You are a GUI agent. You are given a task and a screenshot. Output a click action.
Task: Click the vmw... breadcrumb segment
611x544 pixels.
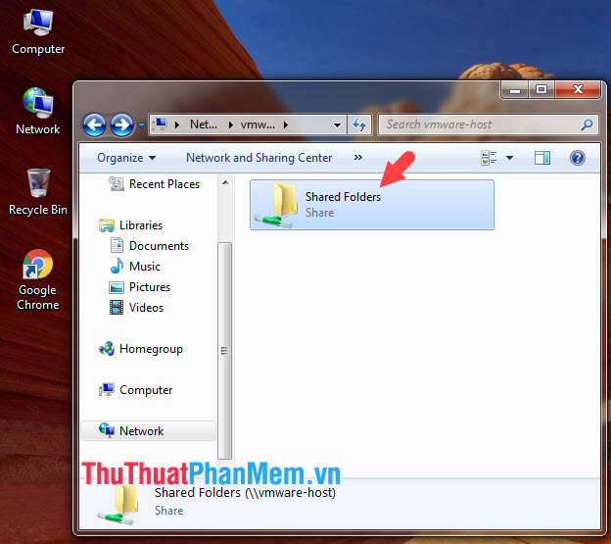258,124
